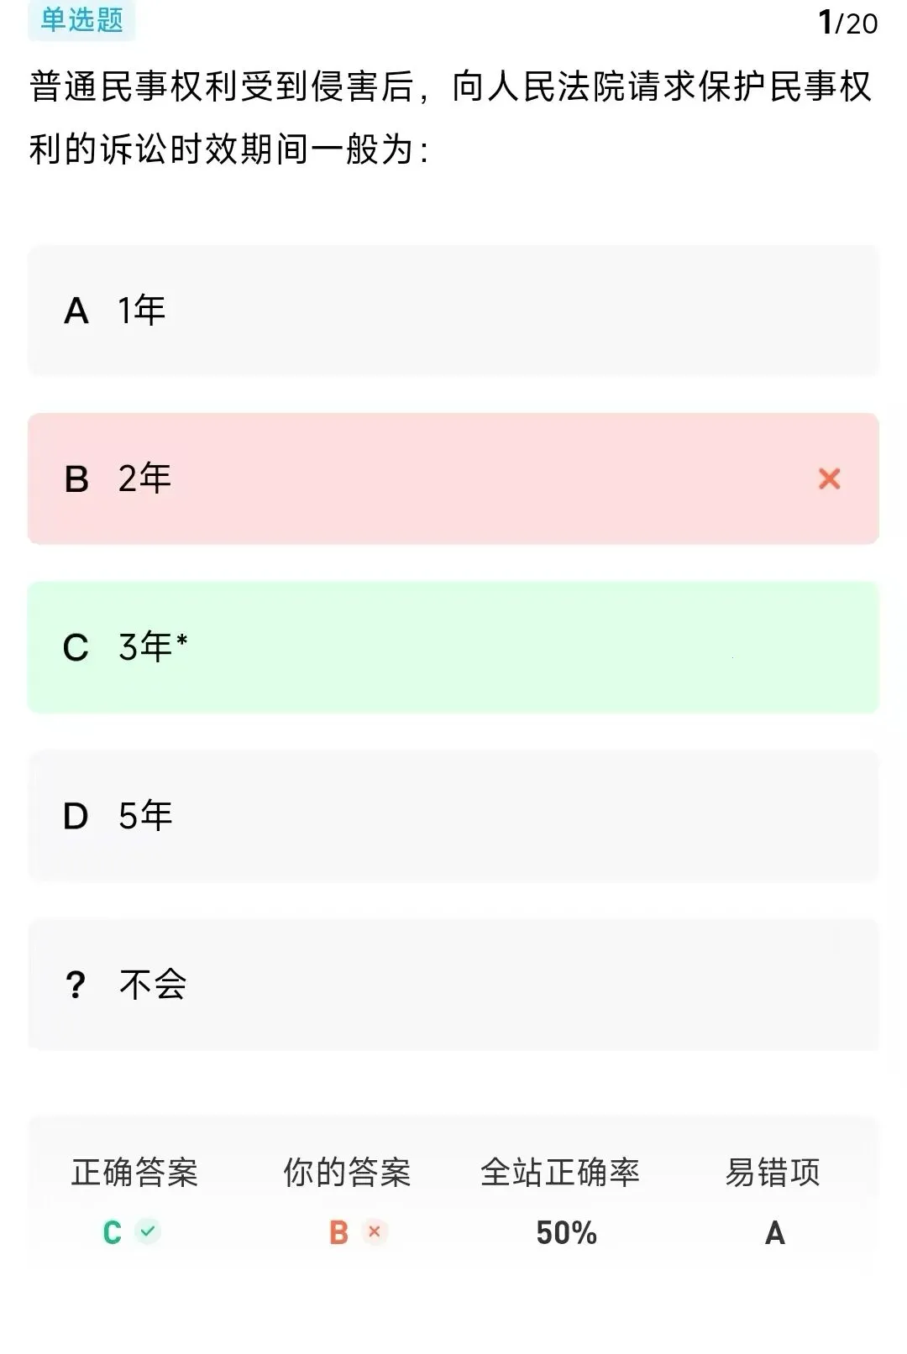The width and height of the screenshot is (907, 1354).
Task: Choose the 不会 option
Action: 453,984
